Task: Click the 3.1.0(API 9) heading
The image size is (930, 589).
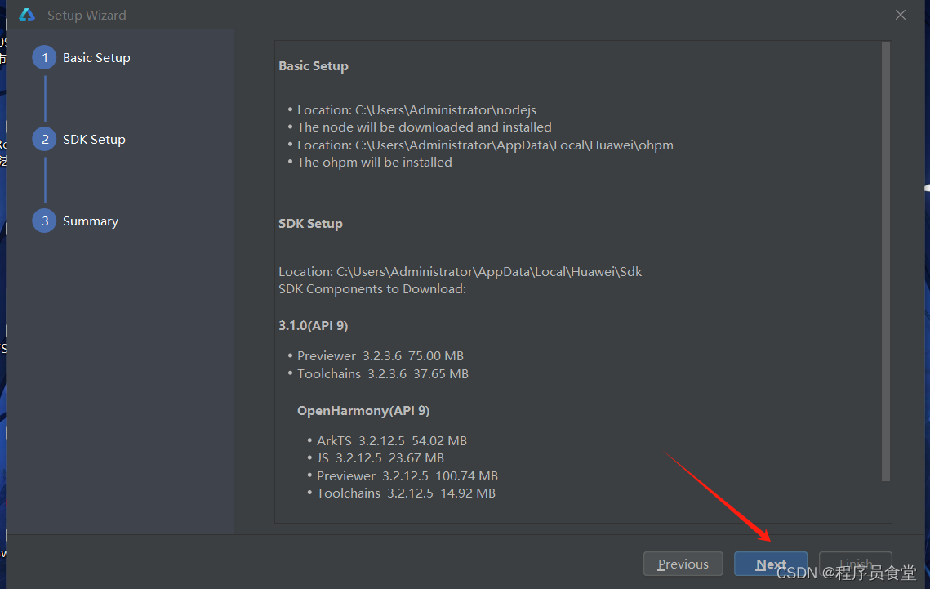Action: tap(314, 326)
